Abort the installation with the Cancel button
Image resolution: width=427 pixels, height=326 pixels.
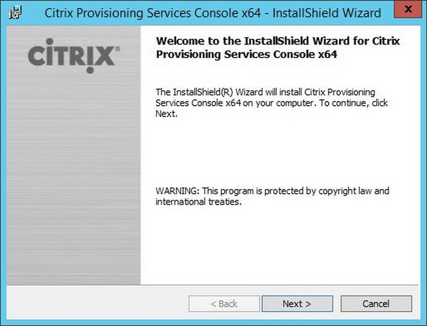376,304
